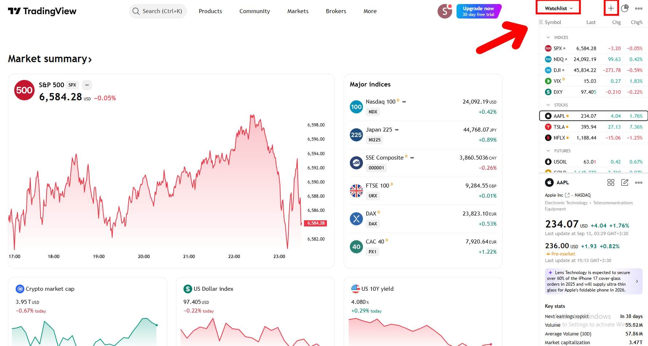The height and width of the screenshot is (346, 648).
Task: Collapse the FUTURES section
Action: [x=548, y=151]
